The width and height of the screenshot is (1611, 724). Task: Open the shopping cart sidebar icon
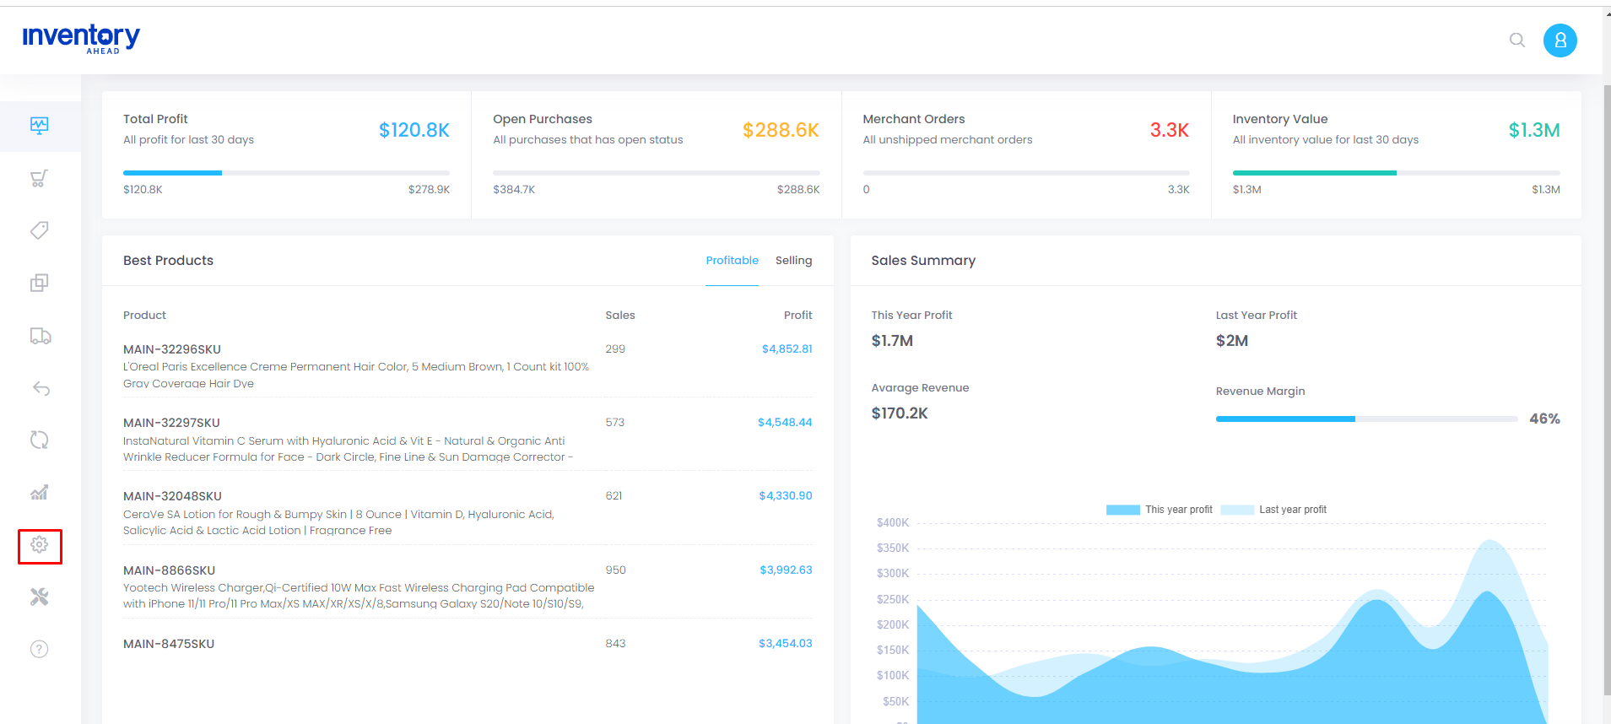[x=40, y=178]
